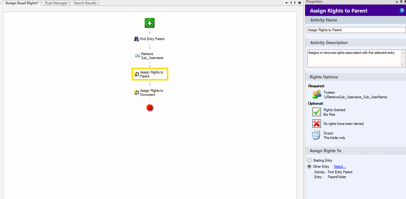Viewport: 406px width, 199px height.
Task: Select the Retrieve Sub_Username activity icon
Action: pyautogui.click(x=138, y=56)
